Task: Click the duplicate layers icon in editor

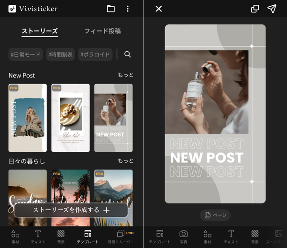Action: tap(255, 9)
